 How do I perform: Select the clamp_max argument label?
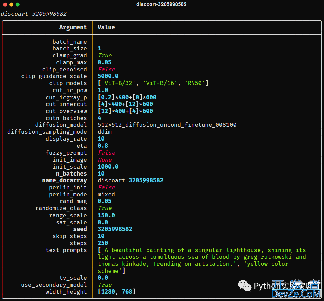[x=71, y=62]
